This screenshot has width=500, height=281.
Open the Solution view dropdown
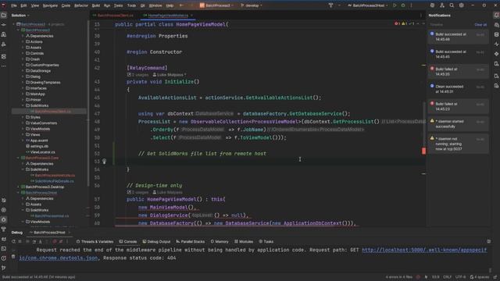pyautogui.click(x=20, y=16)
